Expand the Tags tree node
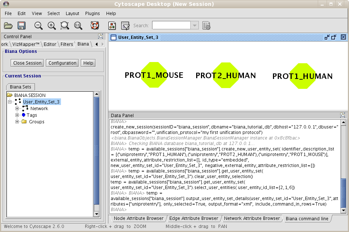The width and height of the screenshot is (349, 232). 17,115
